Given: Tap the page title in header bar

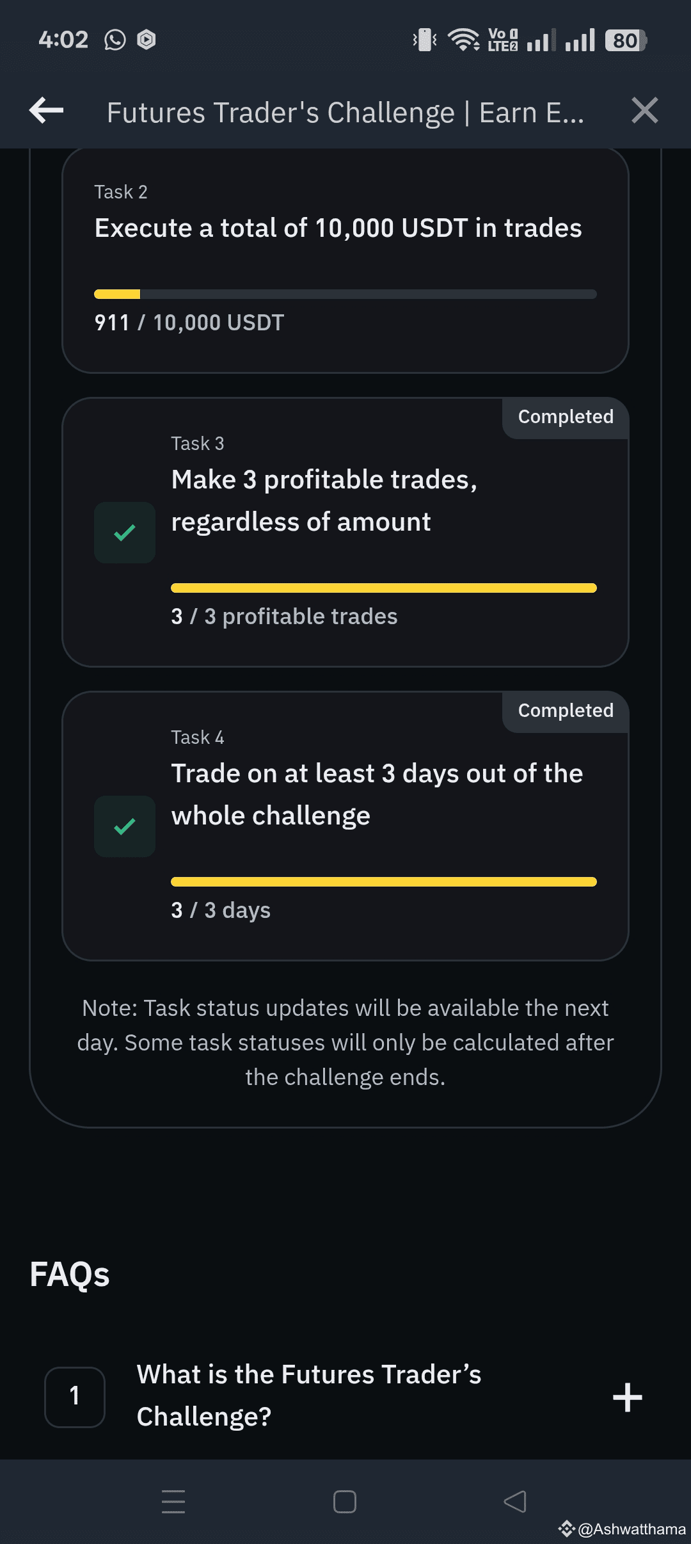Looking at the screenshot, I should (345, 113).
